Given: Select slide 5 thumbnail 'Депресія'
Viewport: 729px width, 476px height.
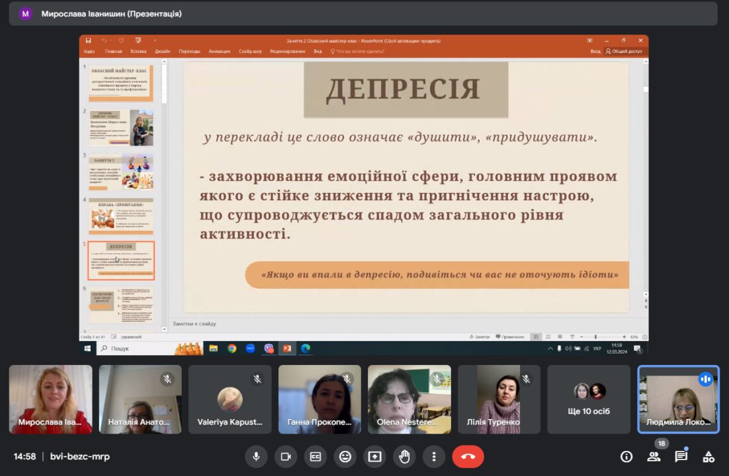Looking at the screenshot, I should pyautogui.click(x=121, y=260).
